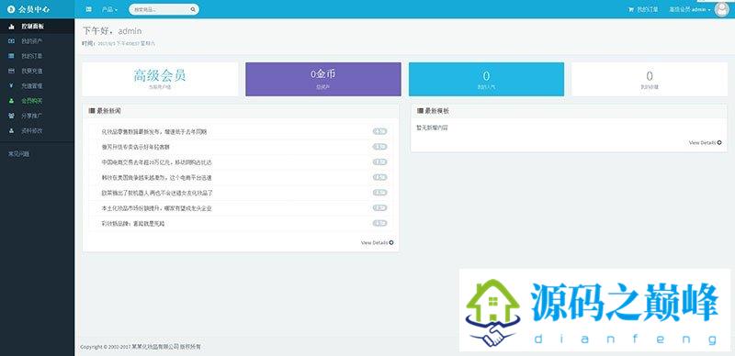Expand the 高级会员 admin account dropdown
This screenshot has height=356, width=735.
pos(690,9)
